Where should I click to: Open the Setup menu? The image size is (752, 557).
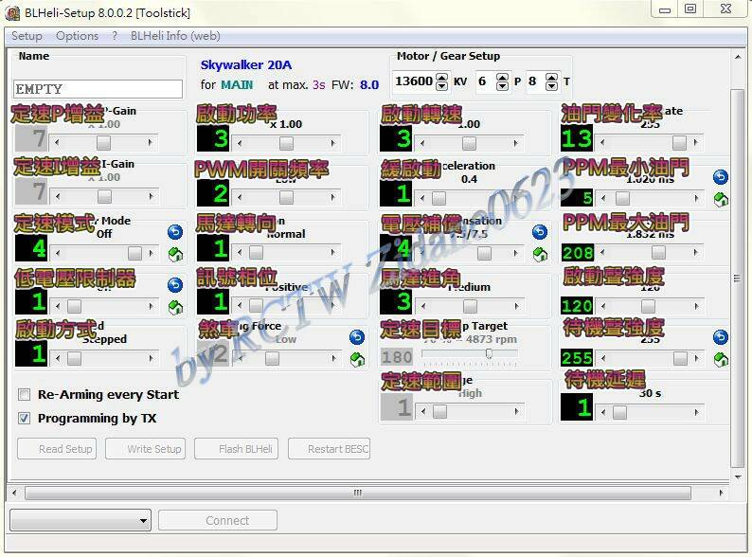(x=27, y=36)
